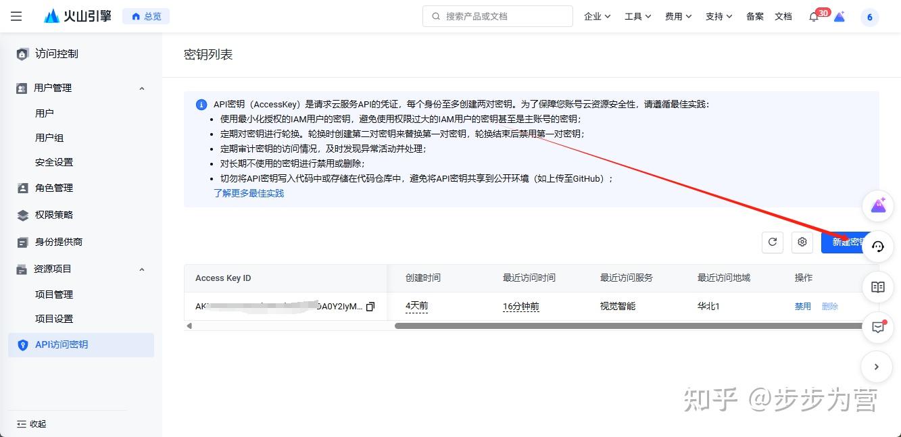Click the 火山引擎 Volcano Engine logo
This screenshot has height=437, width=901.
tap(78, 16)
